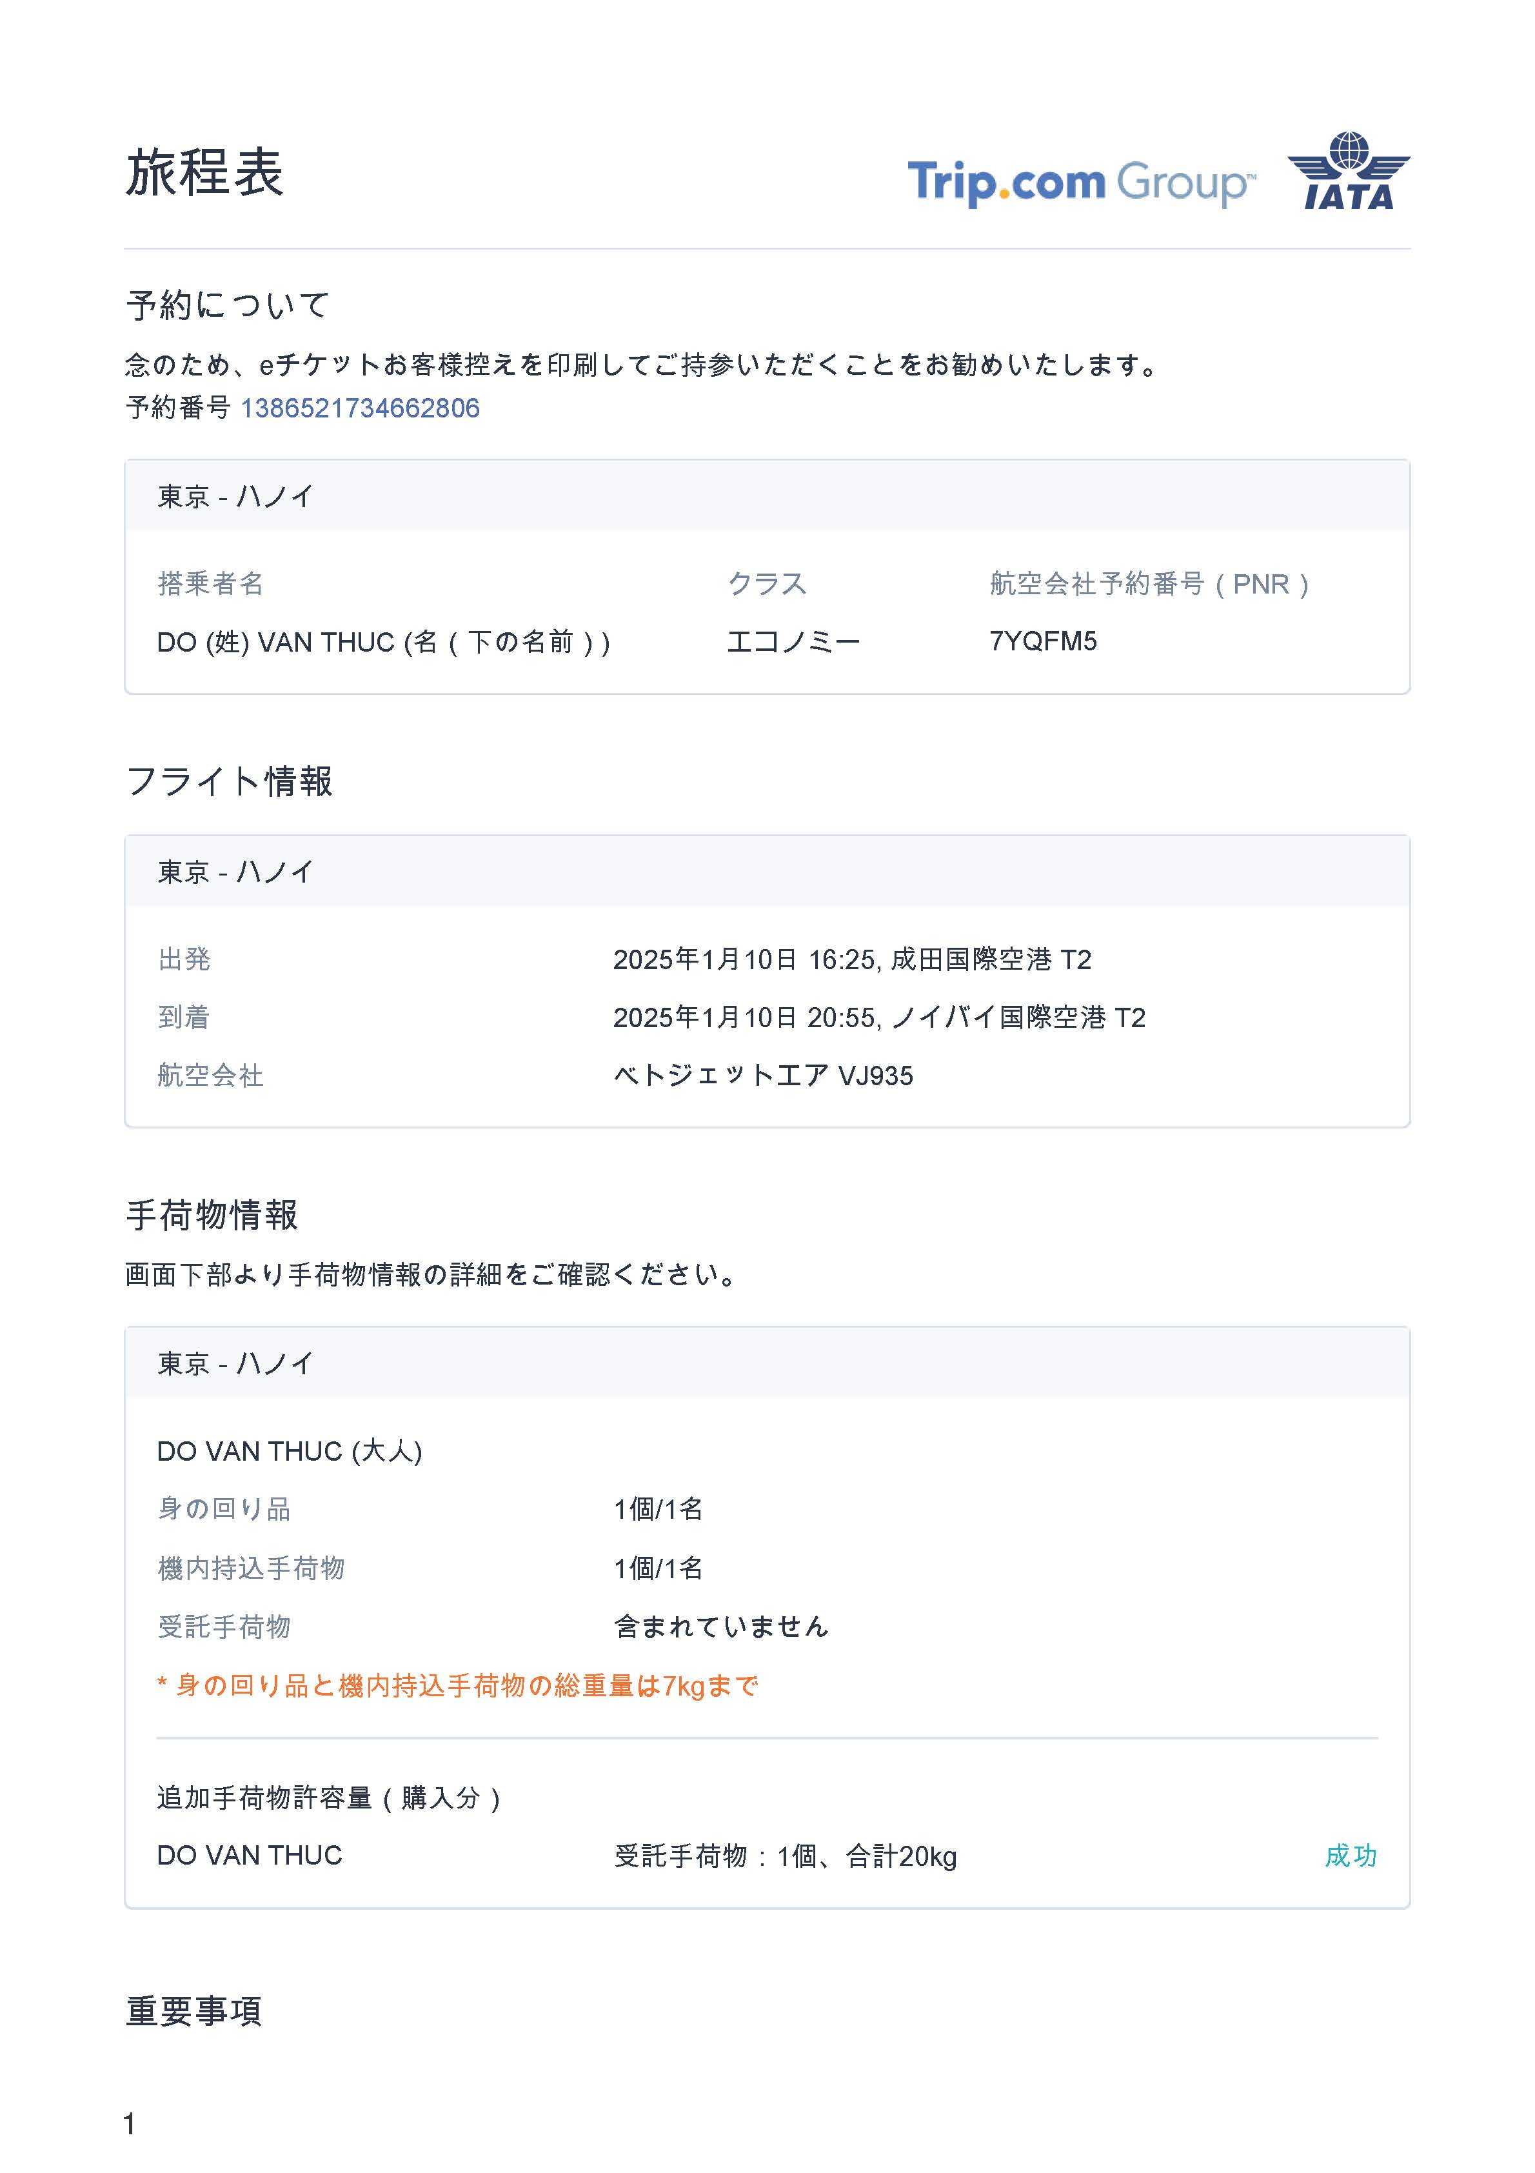1535x2173 pixels.
Task: Click the 重要事項 section heading
Action: click(194, 2011)
